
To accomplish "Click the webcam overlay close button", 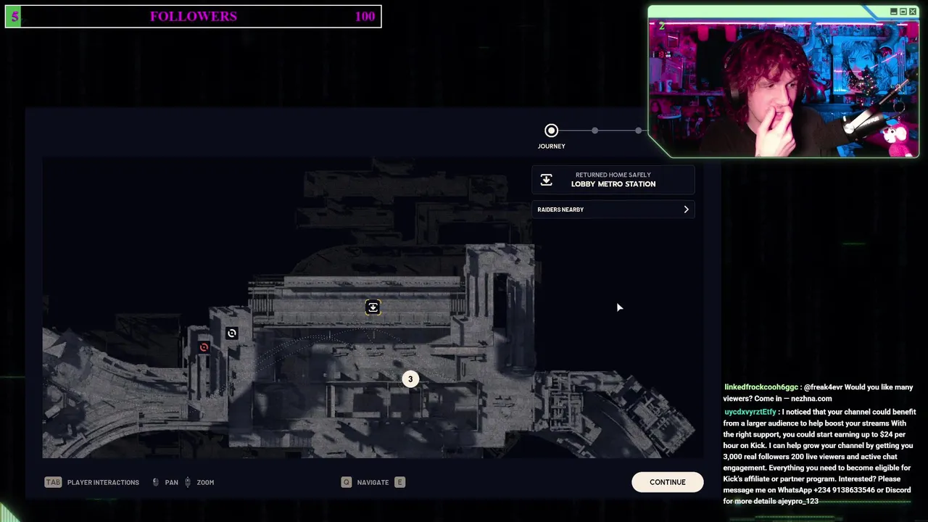I will (913, 12).
